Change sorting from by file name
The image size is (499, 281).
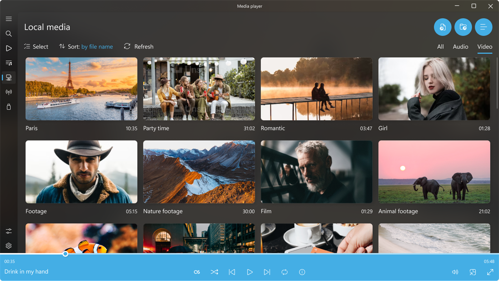(x=97, y=46)
